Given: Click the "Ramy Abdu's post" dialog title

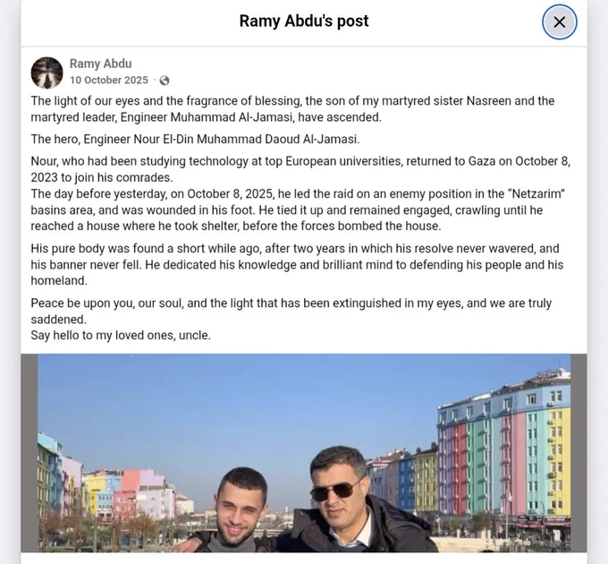Looking at the screenshot, I should 304,21.
